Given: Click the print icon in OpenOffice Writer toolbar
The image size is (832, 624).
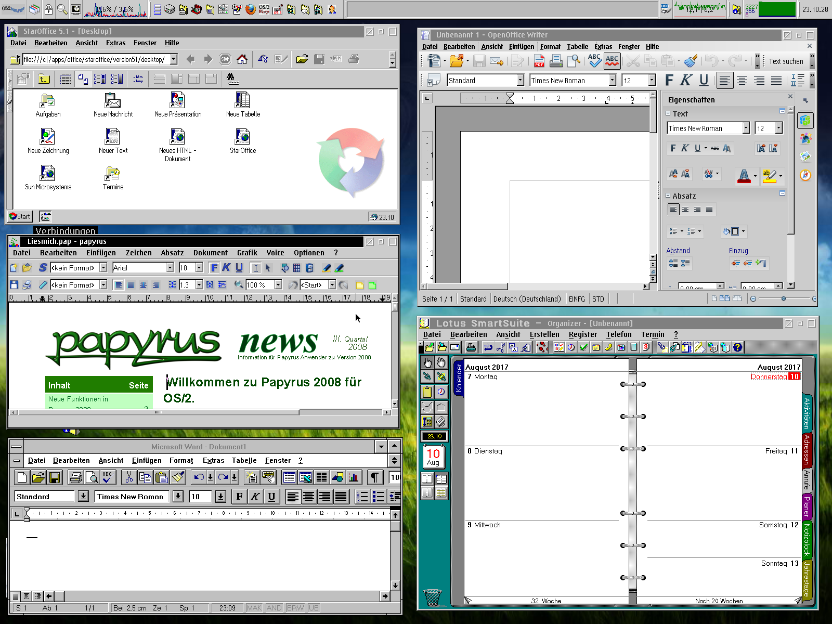Looking at the screenshot, I should tap(556, 61).
